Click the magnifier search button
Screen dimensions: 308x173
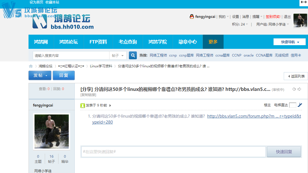pos(133,55)
